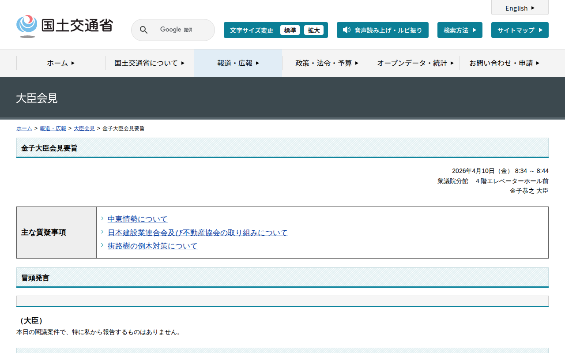Click chevron beside 中東情勢について

pos(102,218)
